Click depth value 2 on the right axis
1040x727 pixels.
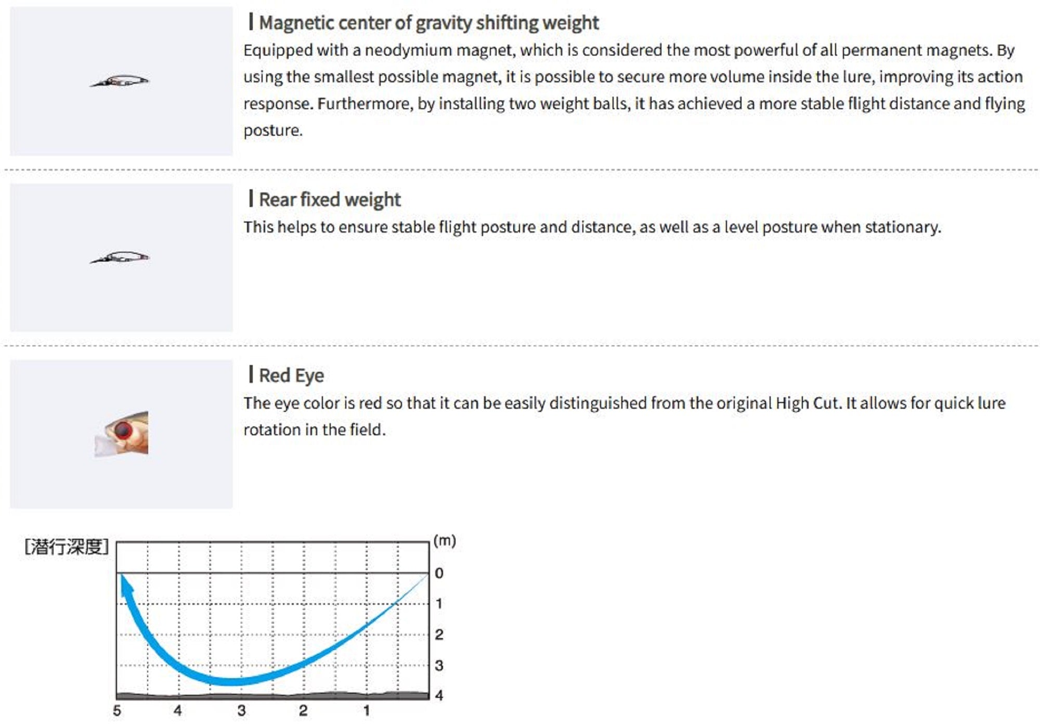[439, 634]
